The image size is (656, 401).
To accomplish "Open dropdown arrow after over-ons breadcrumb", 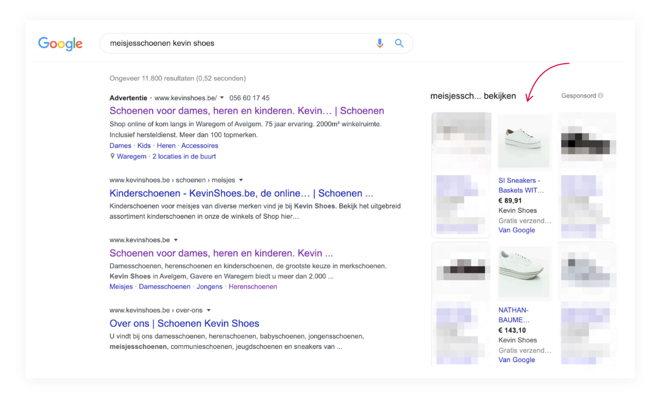I will pyautogui.click(x=208, y=310).
